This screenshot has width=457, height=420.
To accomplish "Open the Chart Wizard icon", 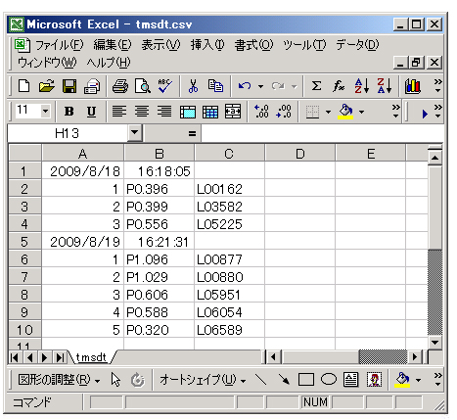I will (413, 86).
